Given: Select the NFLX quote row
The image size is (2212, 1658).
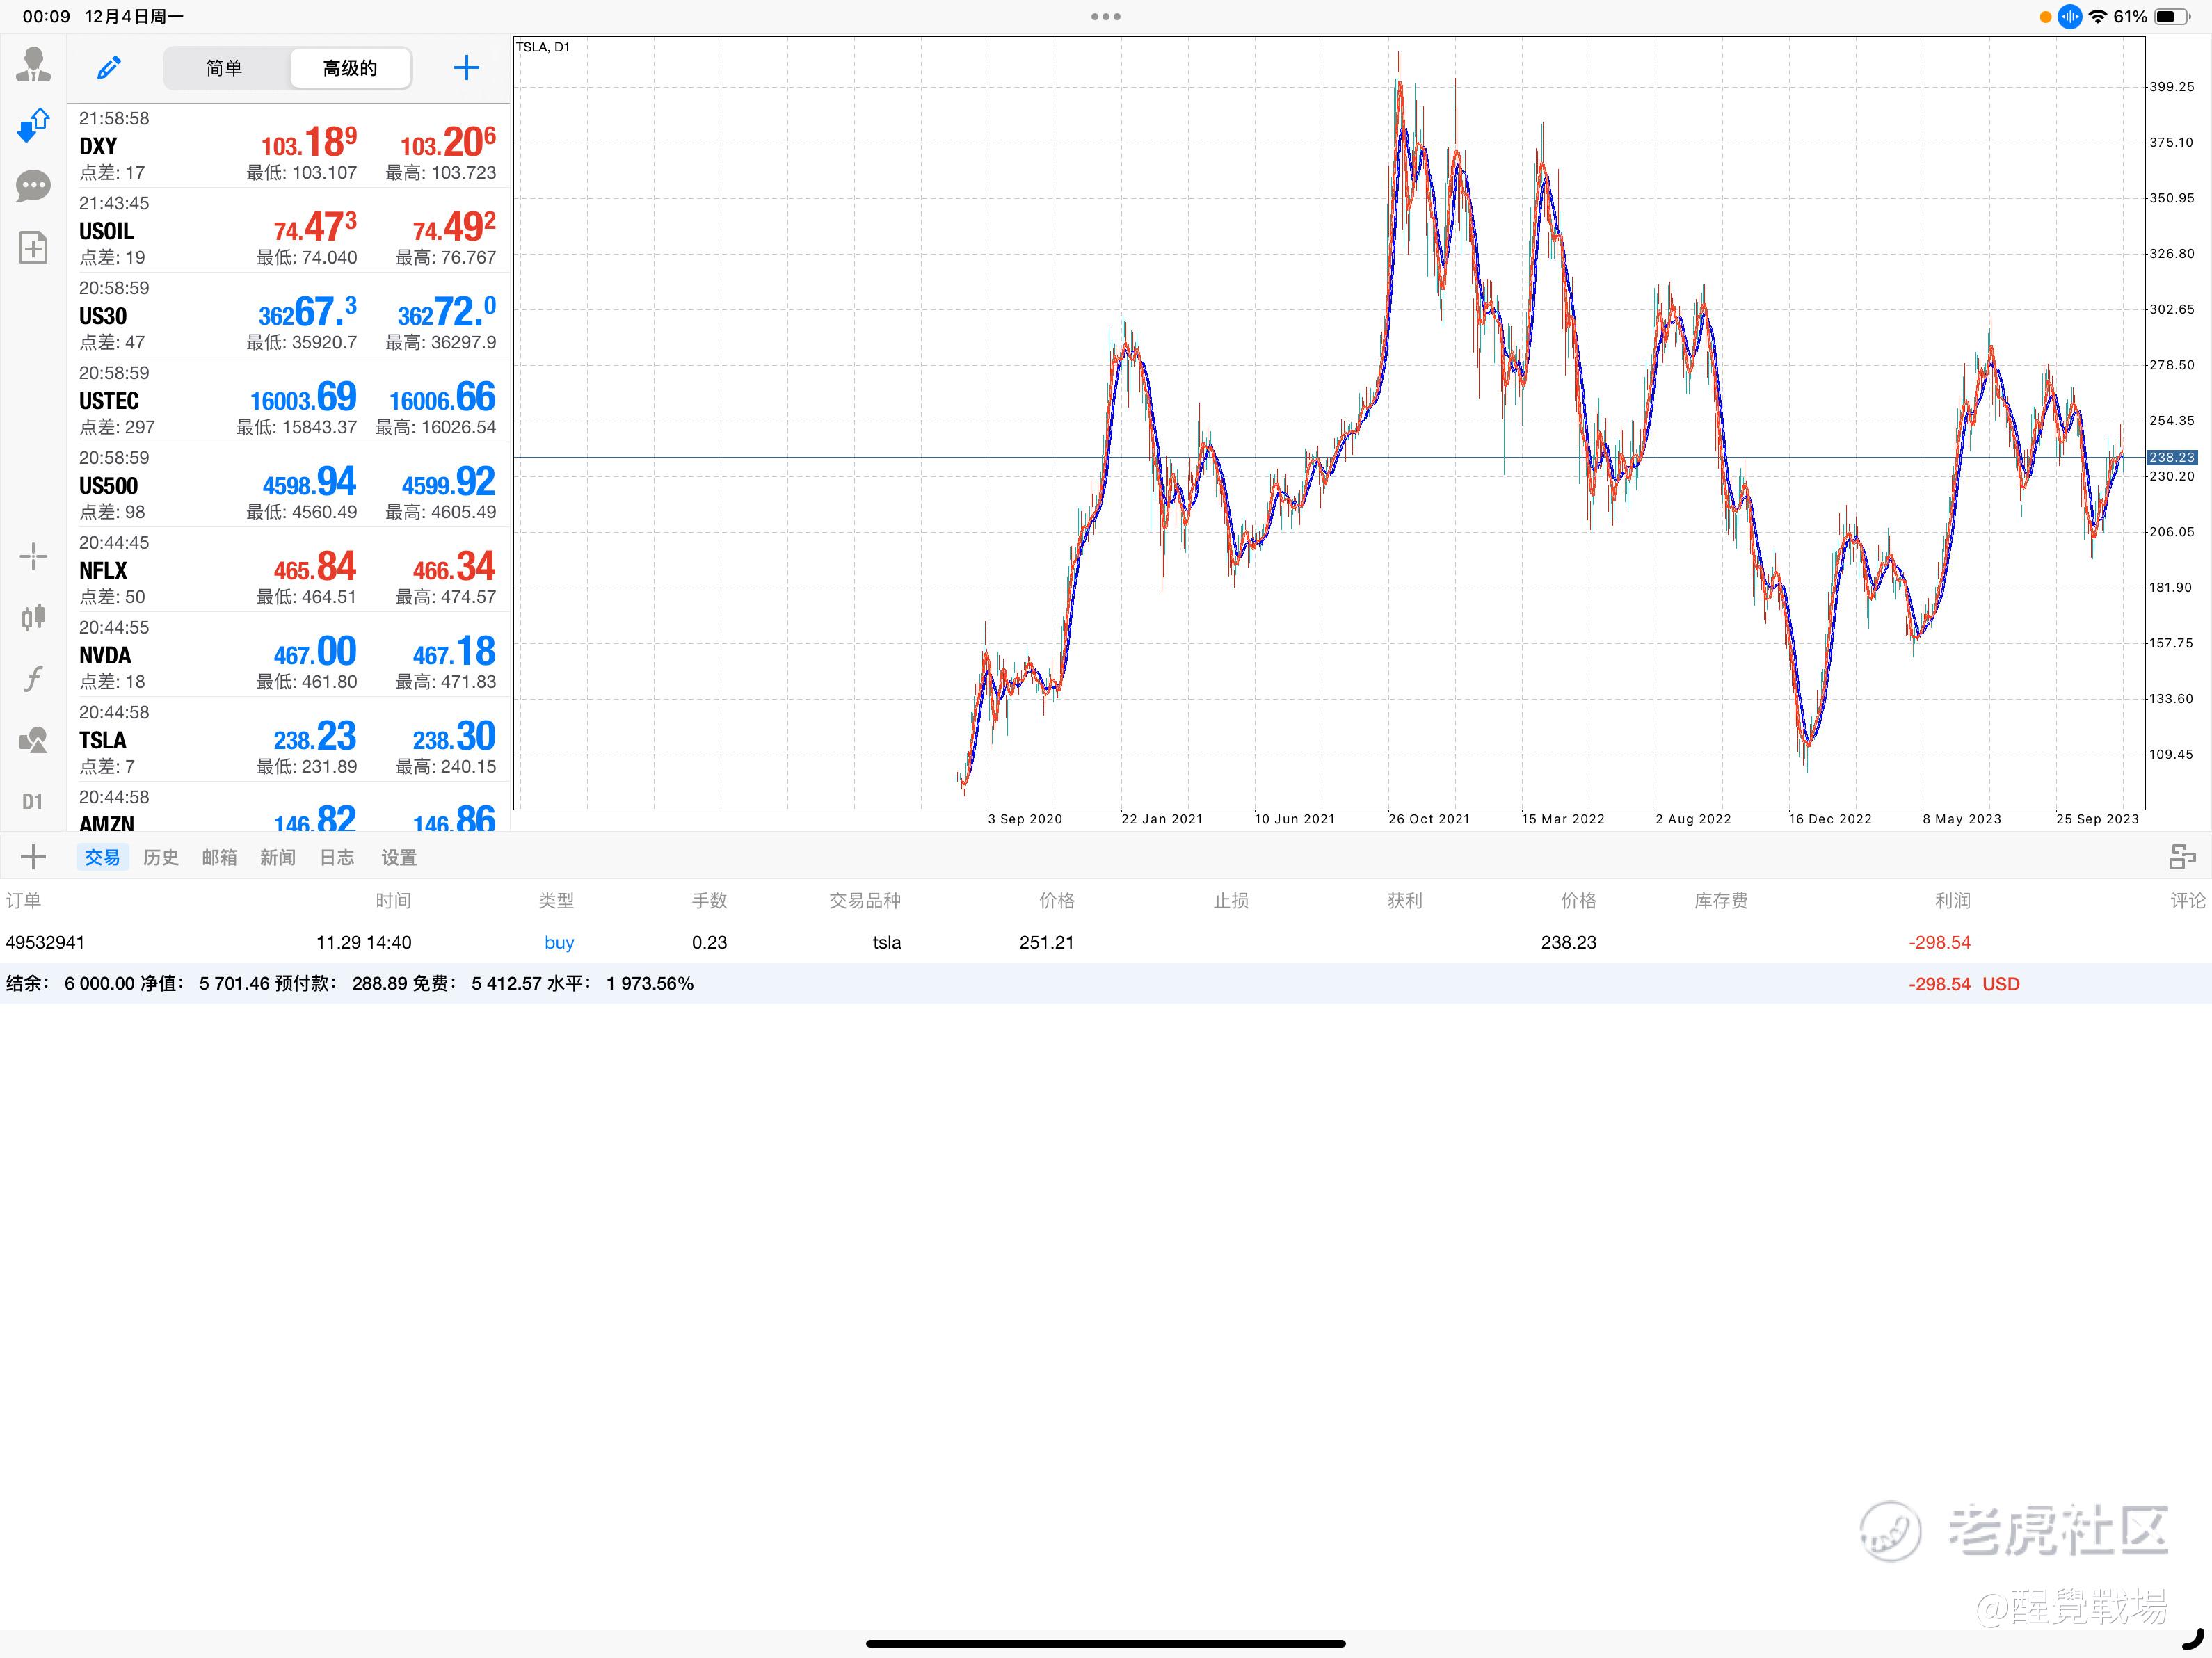Looking at the screenshot, I should [288, 571].
